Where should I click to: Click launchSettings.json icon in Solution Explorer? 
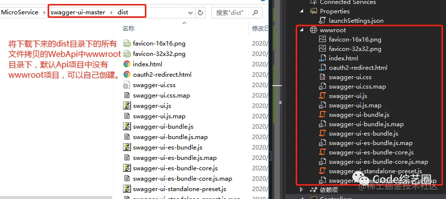[x=322, y=21]
